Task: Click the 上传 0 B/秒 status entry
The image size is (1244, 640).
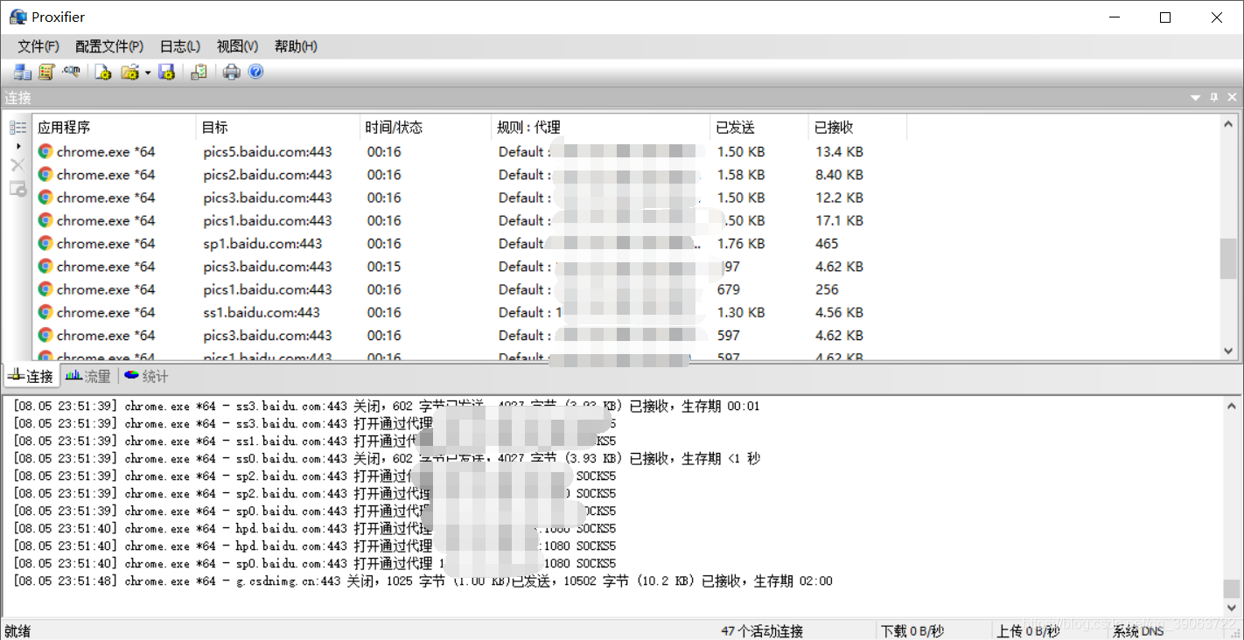Action: [1028, 630]
